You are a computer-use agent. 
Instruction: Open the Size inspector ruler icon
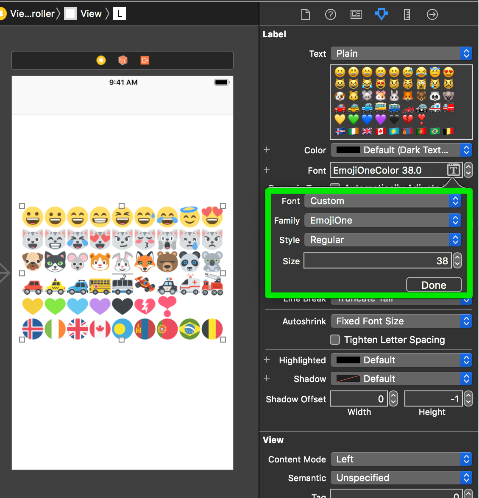[x=407, y=15]
